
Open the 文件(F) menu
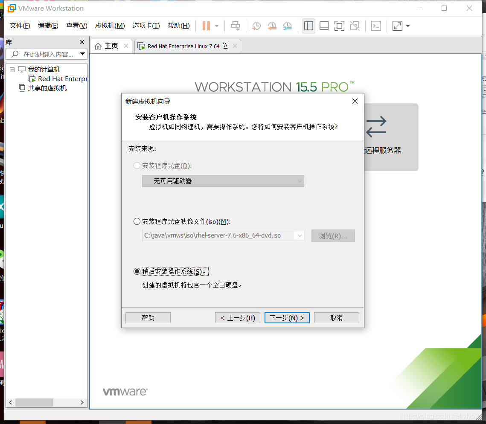click(x=20, y=26)
